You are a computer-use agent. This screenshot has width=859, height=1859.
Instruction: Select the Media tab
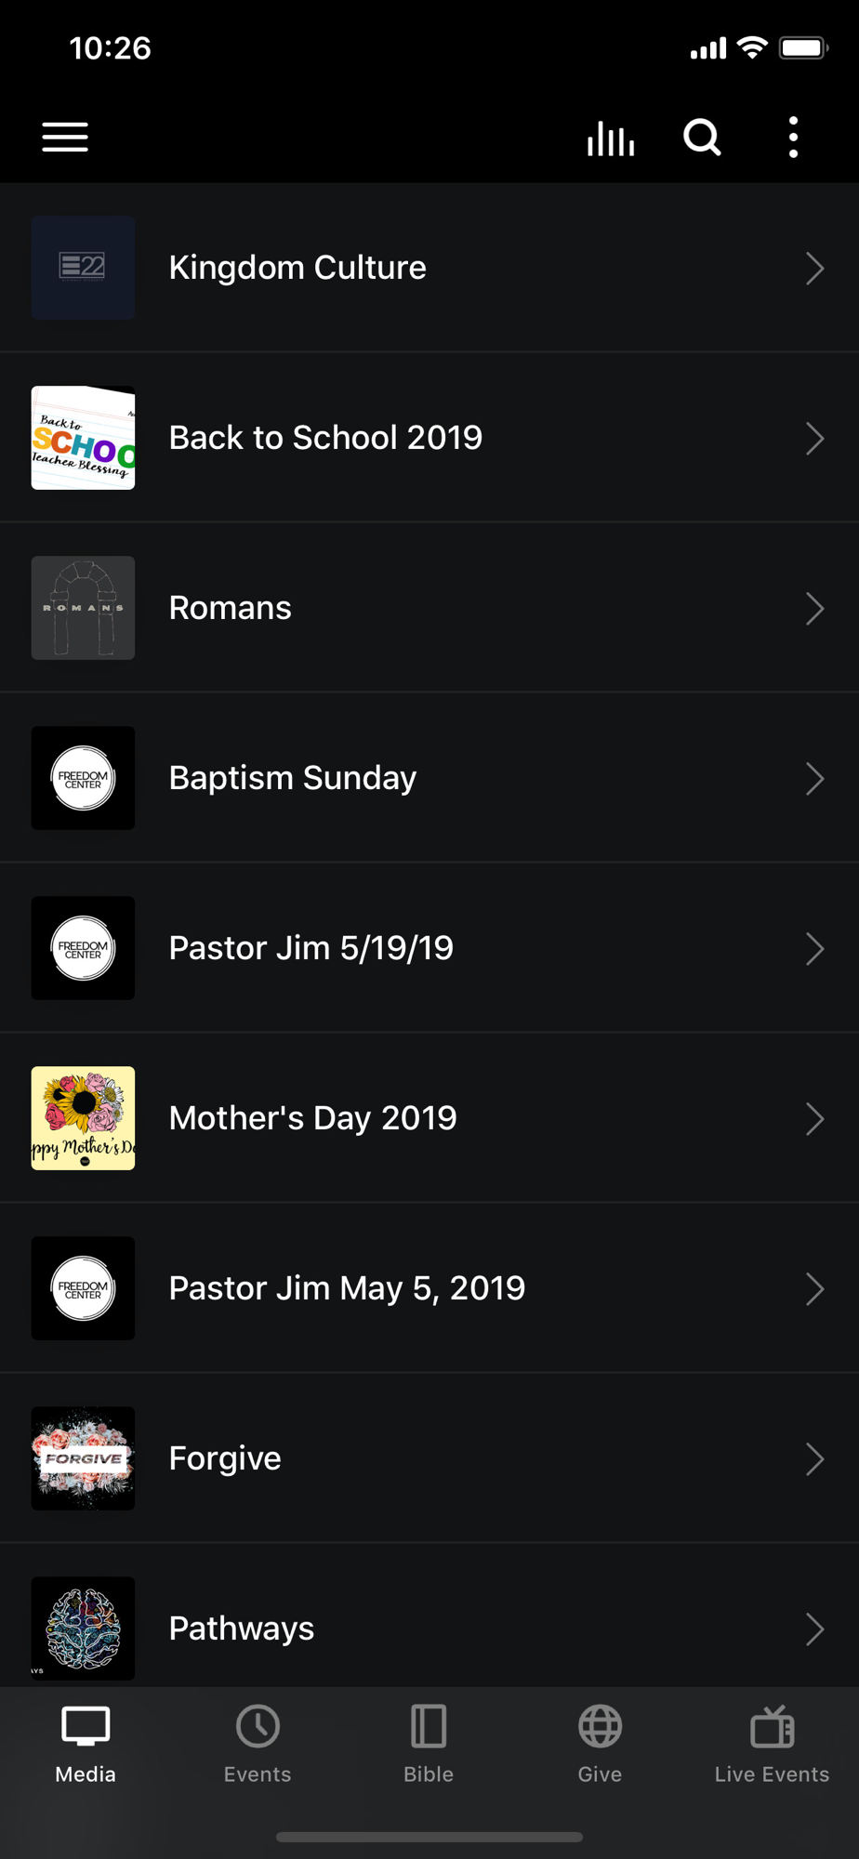pos(86,1744)
